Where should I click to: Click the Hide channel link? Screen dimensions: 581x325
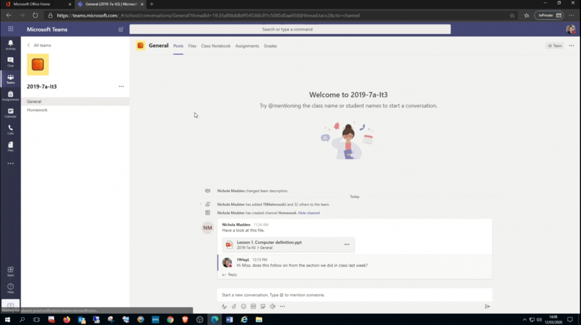pos(309,213)
